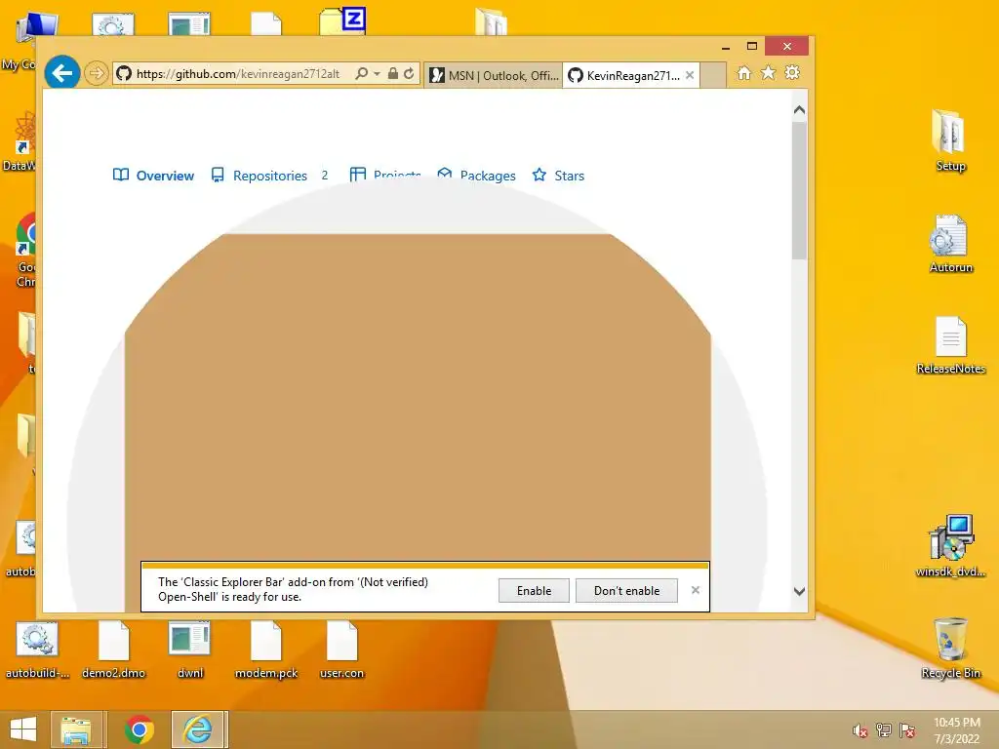Screen dimensions: 999x749
Task: Open Favorites star in IE toolbar
Action: (x=769, y=73)
